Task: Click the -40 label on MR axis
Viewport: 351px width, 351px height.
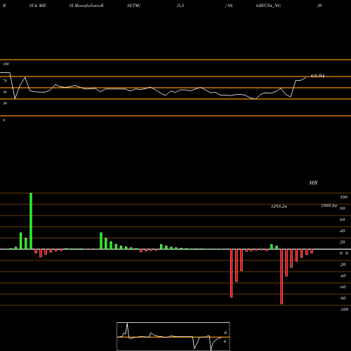Action: tap(343, 276)
